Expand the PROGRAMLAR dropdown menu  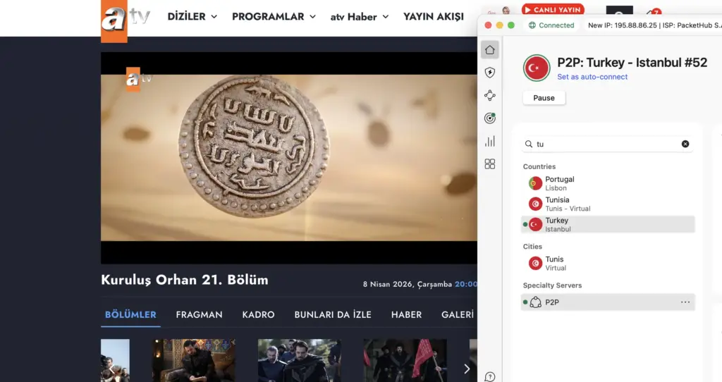274,16
